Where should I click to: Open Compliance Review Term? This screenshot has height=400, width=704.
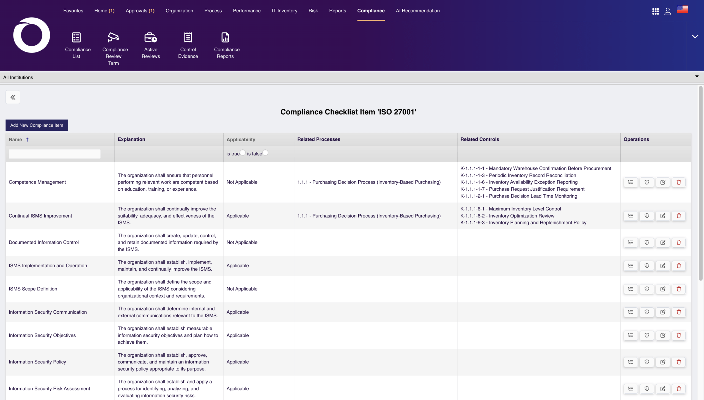[x=114, y=49]
